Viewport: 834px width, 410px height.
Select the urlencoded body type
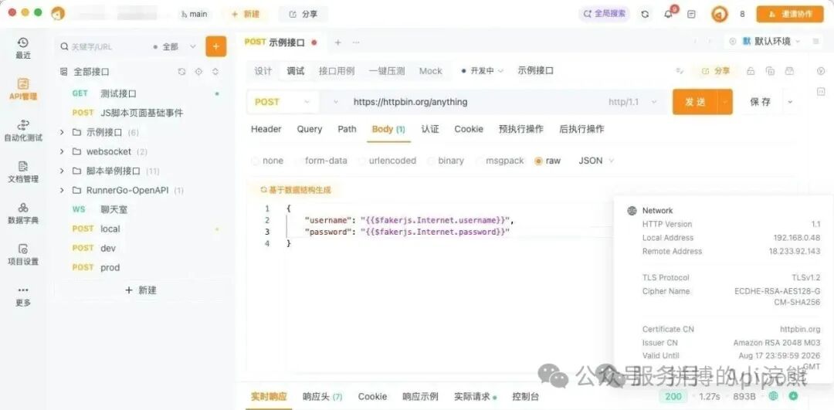[388, 161]
